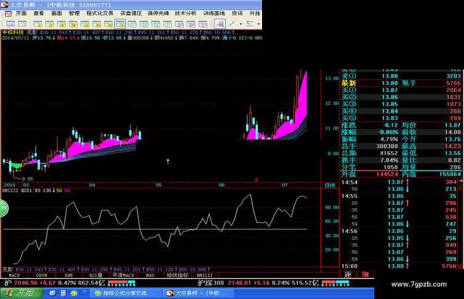Switch to the 短线指标 indicator tab
Viewport: 464px width, 299px height.
click(177, 275)
